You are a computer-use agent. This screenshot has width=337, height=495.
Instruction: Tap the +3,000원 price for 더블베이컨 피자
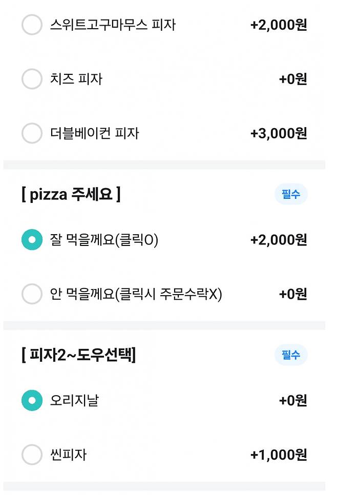coord(279,133)
